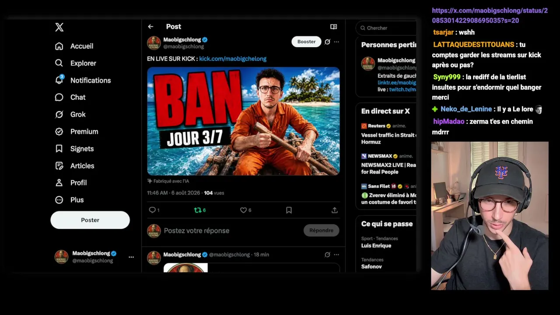Open Articles in the sidebar
Viewport: 560px width, 315px height.
click(75, 165)
